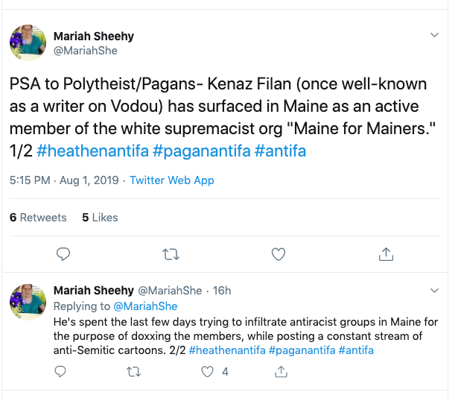Screen dimensions: 458x401
Task: Open the 16h timestamp of reply tweet
Action: [222, 290]
